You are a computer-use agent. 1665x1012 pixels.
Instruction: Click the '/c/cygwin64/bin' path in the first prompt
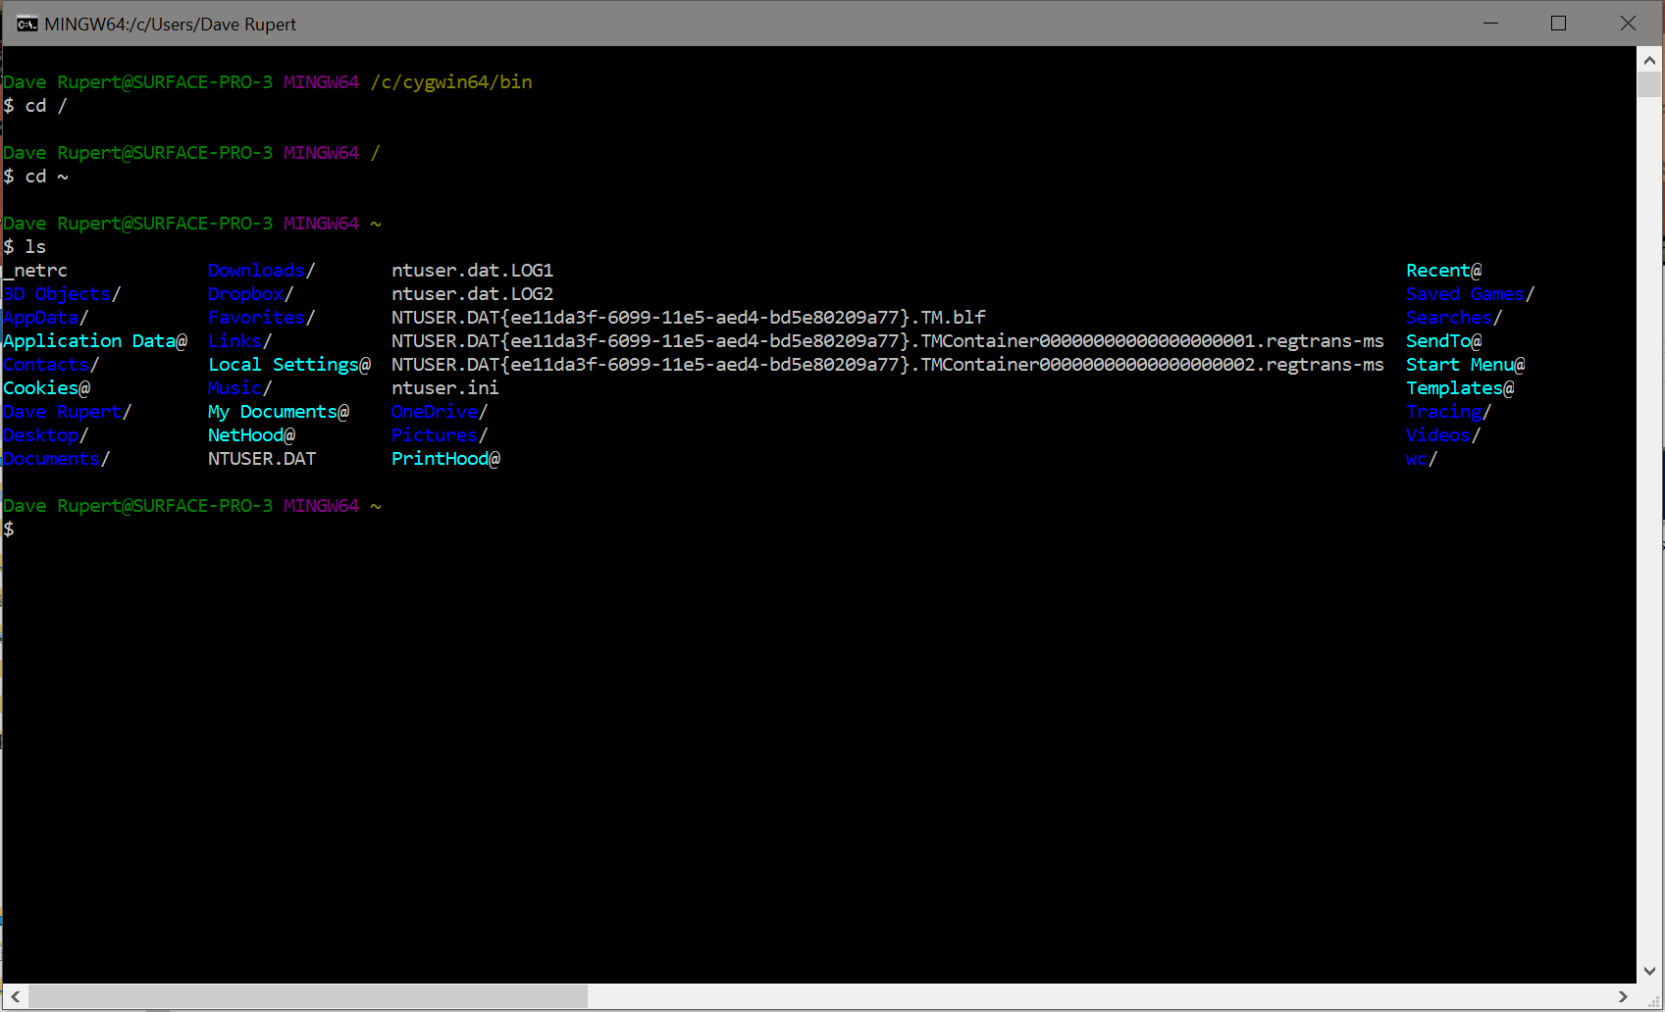tap(451, 82)
